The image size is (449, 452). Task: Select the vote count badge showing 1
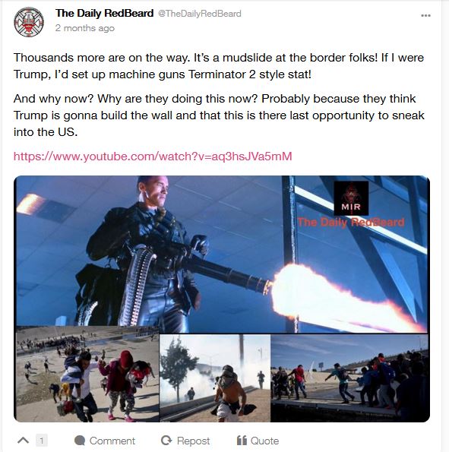[x=42, y=441]
